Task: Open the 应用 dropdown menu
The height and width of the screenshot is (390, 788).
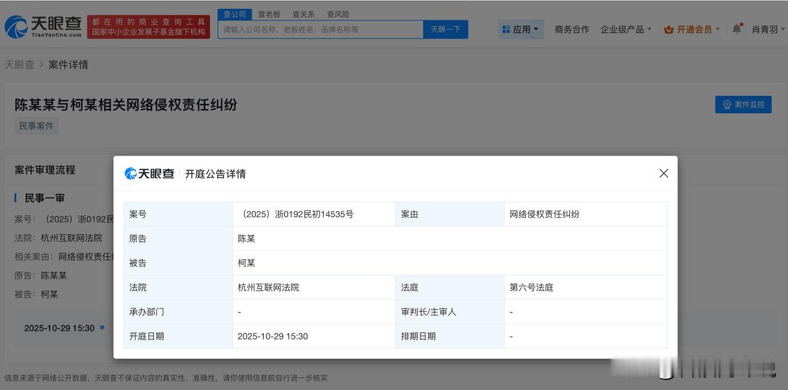Action: click(520, 30)
